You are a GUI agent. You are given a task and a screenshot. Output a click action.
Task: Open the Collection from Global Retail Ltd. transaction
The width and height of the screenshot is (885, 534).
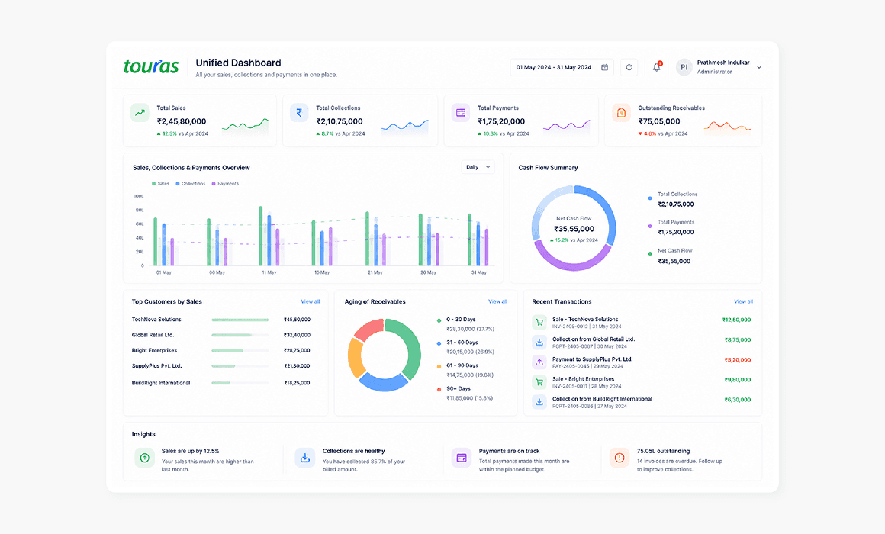[x=642, y=342]
